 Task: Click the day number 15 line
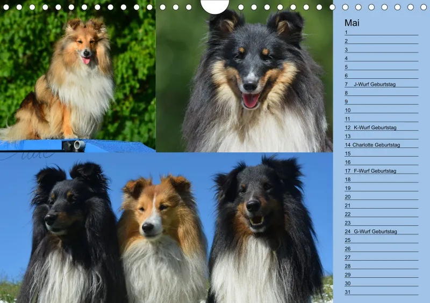tap(381, 153)
